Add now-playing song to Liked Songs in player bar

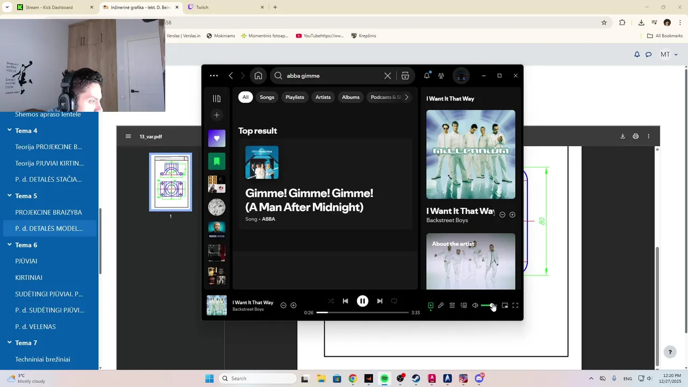tap(293, 305)
